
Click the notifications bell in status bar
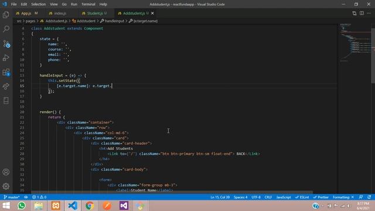pyautogui.click(x=369, y=197)
